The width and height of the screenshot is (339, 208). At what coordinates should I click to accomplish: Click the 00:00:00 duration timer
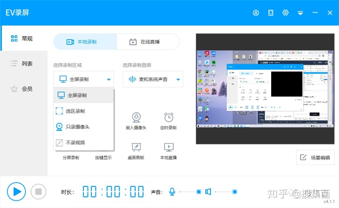[x=113, y=192]
